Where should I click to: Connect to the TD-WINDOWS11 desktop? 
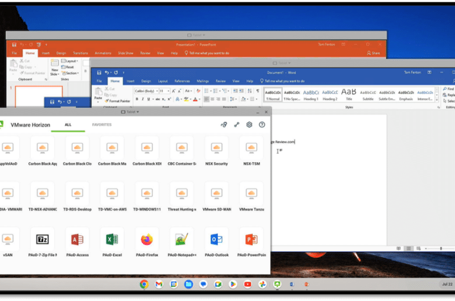pyautogui.click(x=147, y=197)
